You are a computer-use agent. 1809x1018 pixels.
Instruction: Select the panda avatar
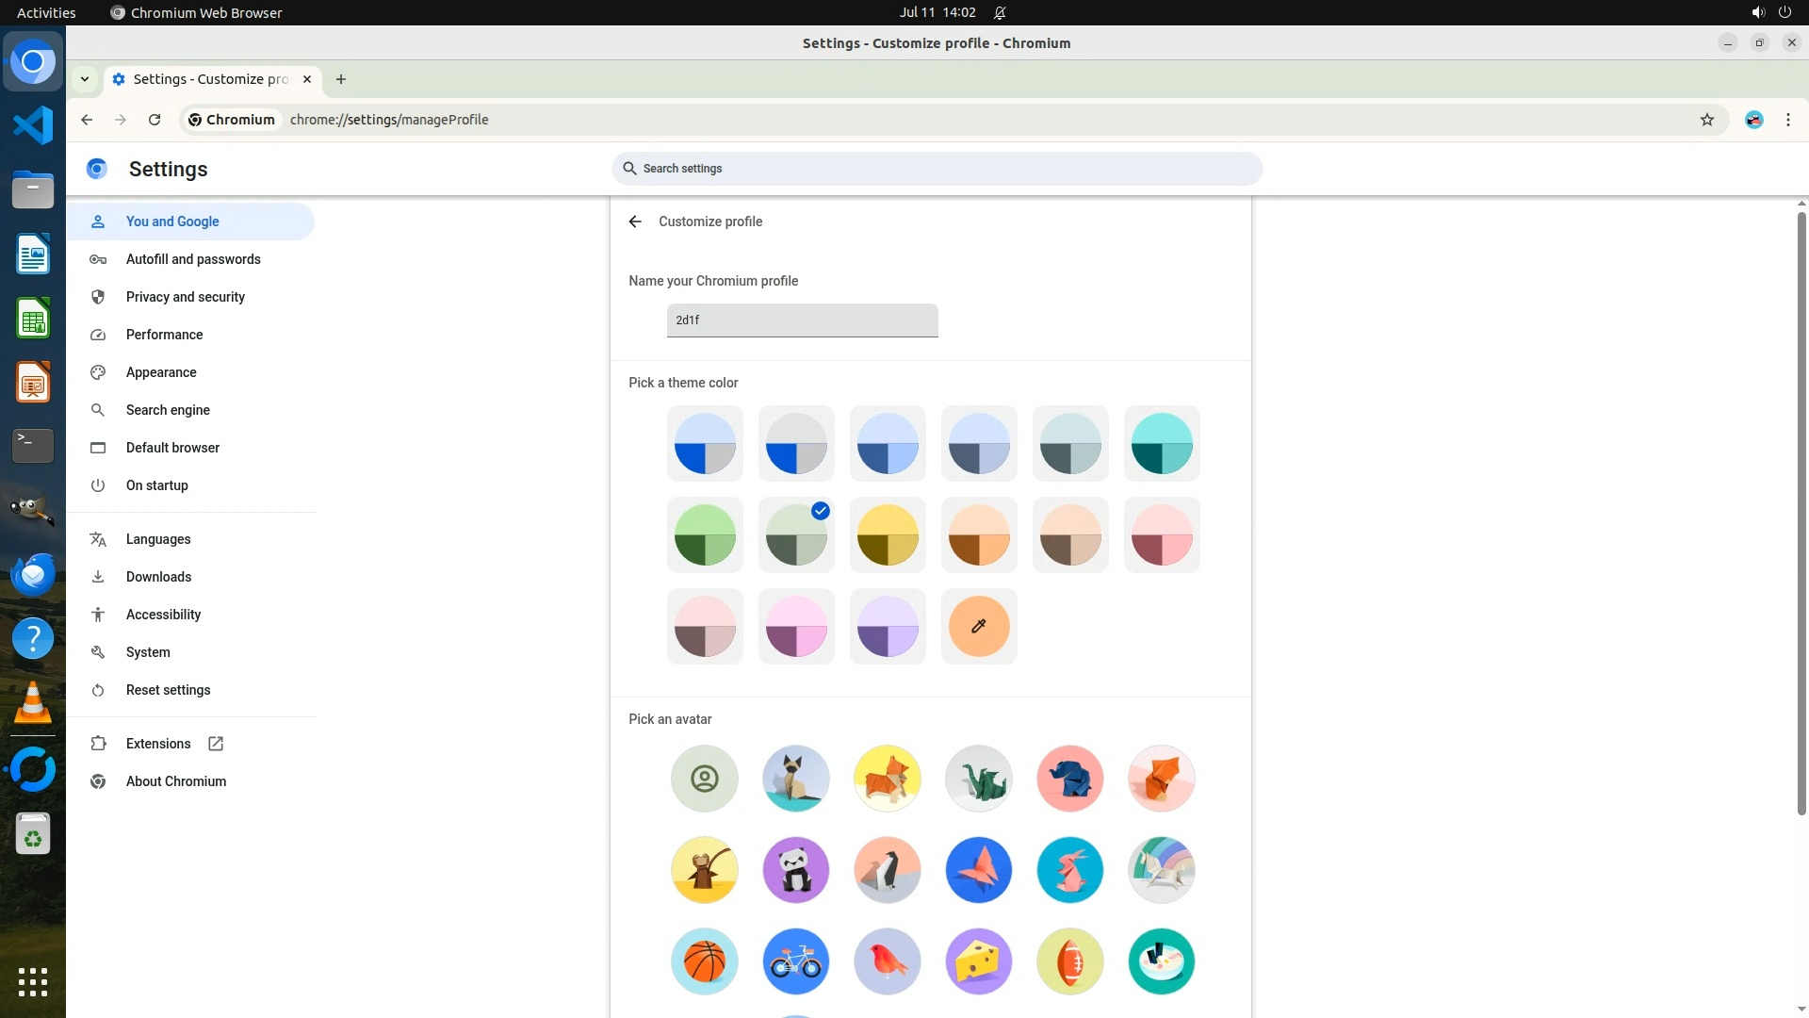pyautogui.click(x=795, y=870)
